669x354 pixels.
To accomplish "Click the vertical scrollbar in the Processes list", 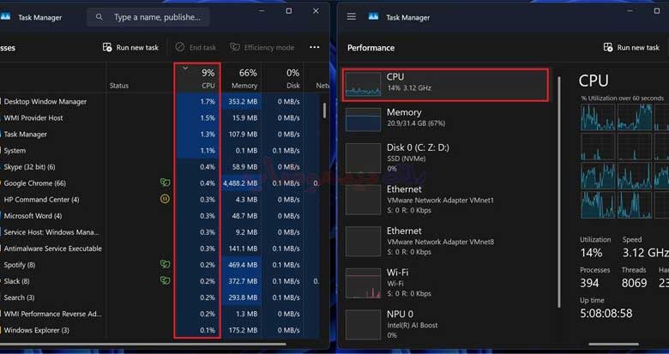I will pos(325,111).
